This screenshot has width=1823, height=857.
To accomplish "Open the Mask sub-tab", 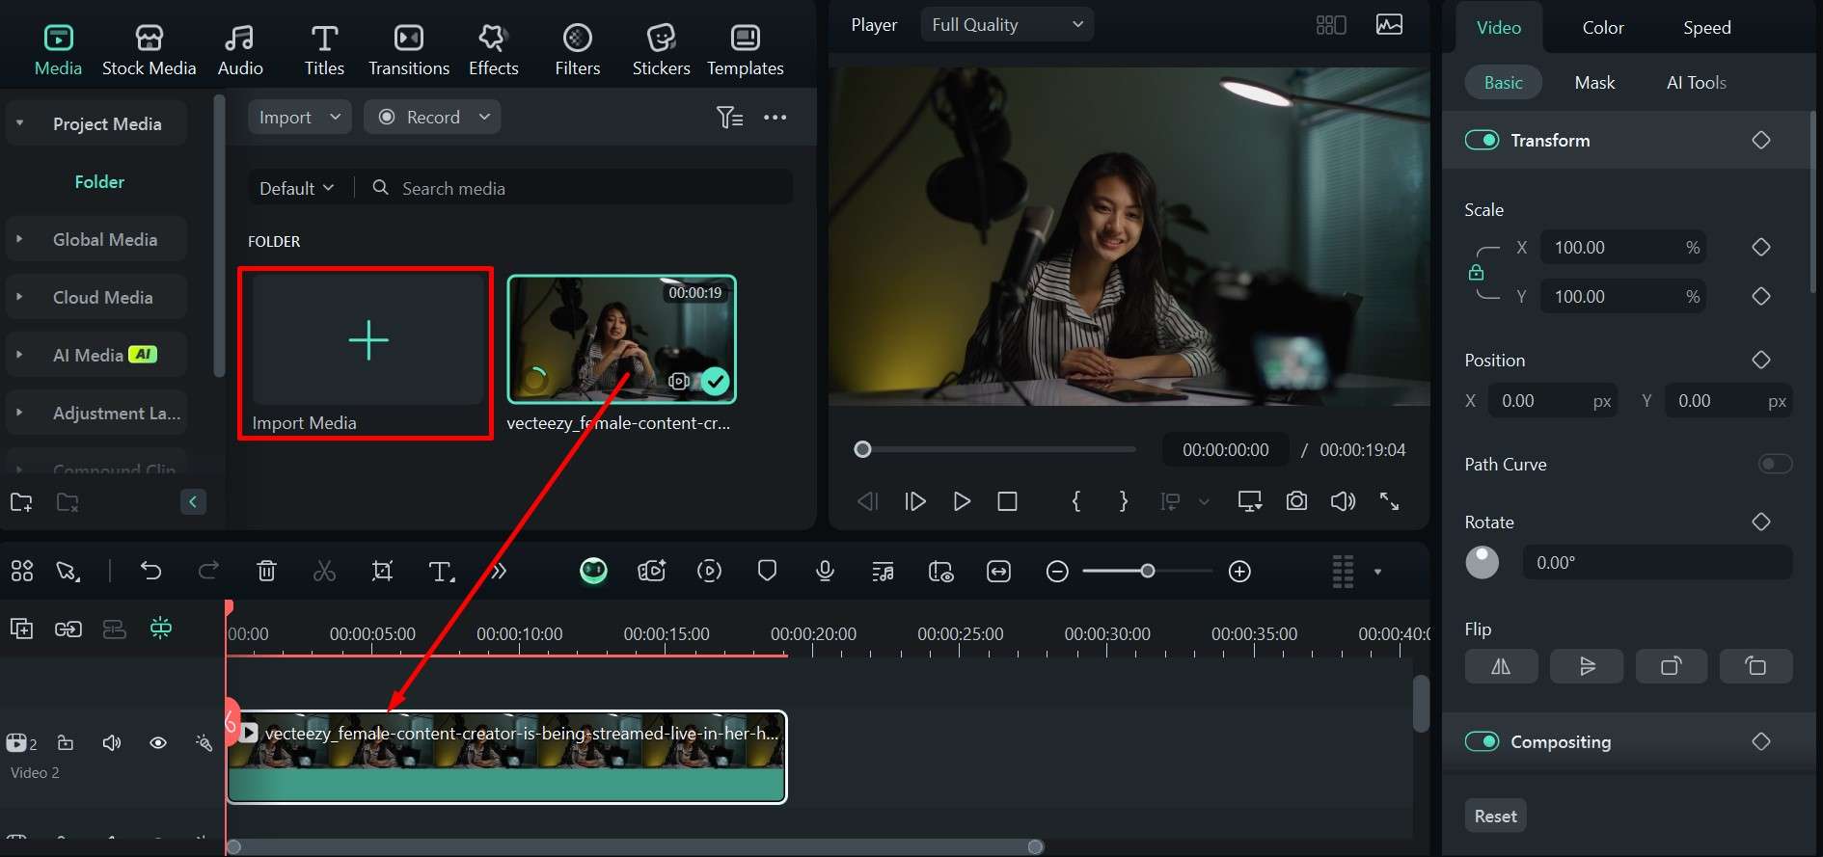I will coord(1593,83).
